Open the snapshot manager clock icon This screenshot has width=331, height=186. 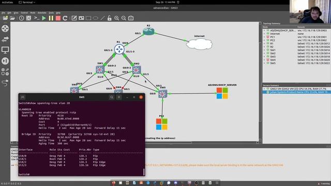pyautogui.click(x=21, y=18)
